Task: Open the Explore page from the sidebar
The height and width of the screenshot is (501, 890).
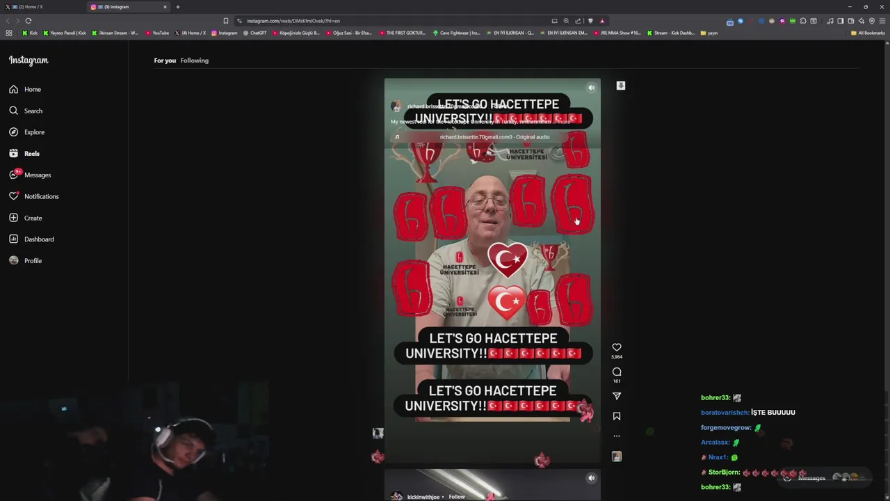Action: (26, 132)
